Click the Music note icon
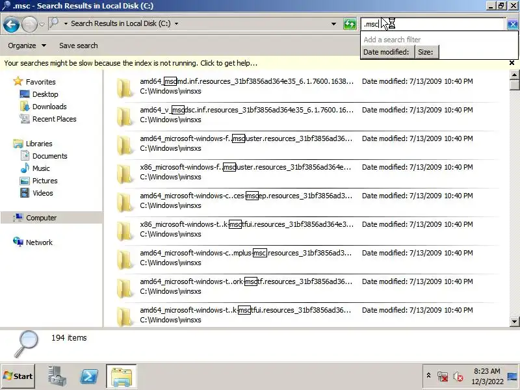520x390 pixels. (25, 168)
